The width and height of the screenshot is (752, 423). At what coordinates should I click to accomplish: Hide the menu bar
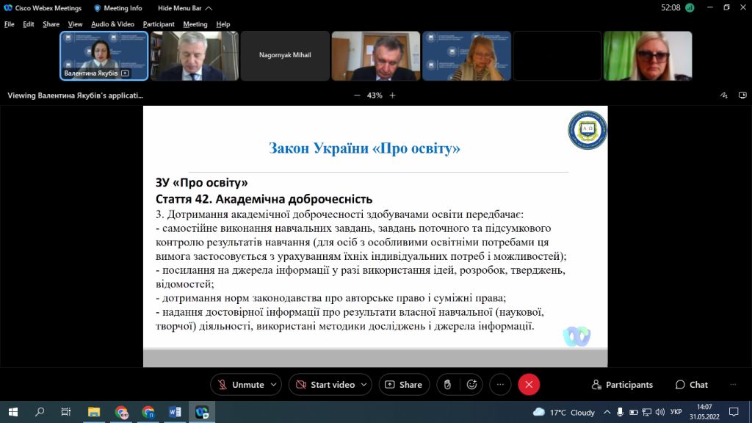tap(184, 8)
